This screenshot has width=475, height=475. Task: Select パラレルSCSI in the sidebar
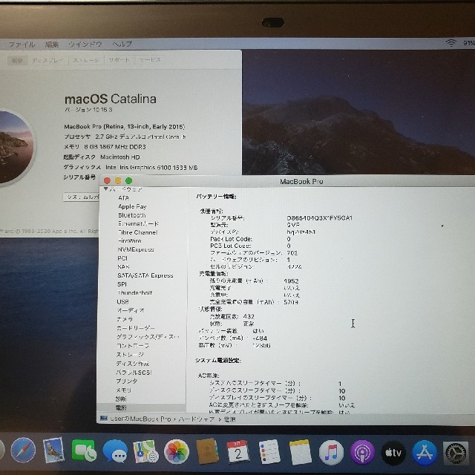click(x=134, y=373)
